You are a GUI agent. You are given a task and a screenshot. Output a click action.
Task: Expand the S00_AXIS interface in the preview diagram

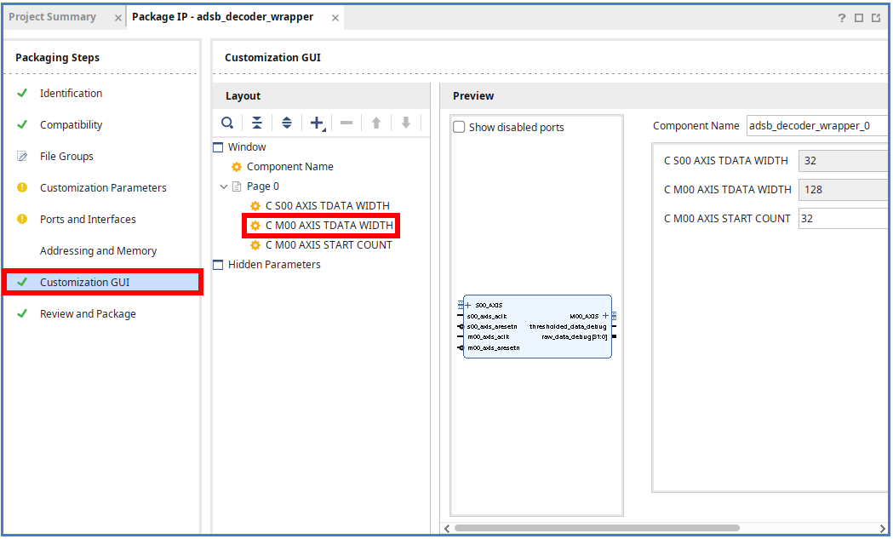467,304
